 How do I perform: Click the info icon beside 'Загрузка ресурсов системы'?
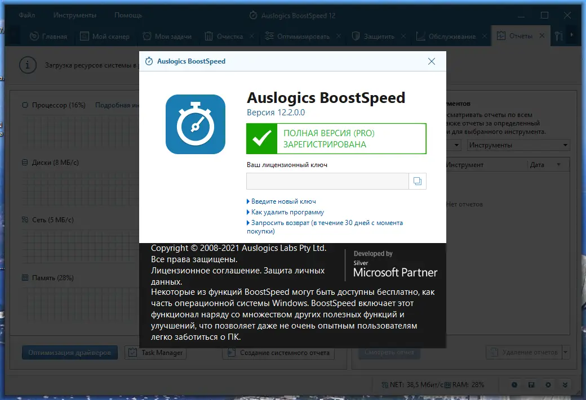[28, 65]
